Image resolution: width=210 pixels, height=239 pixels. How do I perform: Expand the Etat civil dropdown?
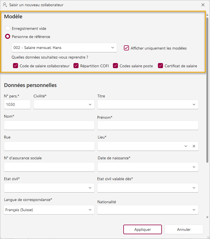(x=49, y=188)
